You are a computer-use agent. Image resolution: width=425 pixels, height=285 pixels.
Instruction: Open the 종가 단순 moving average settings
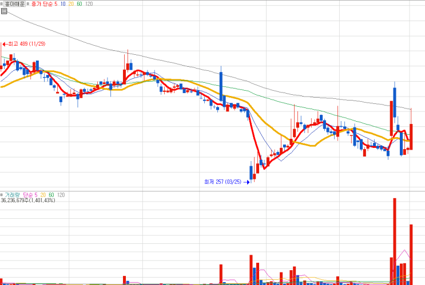point(42,4)
